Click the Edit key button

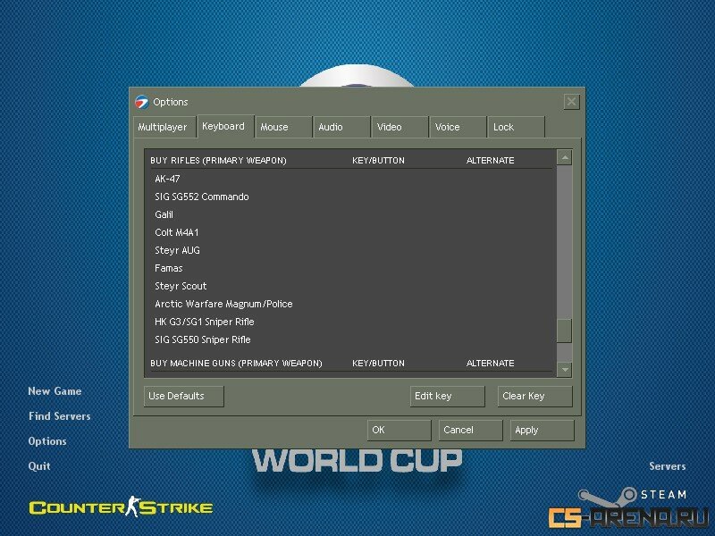coord(447,396)
